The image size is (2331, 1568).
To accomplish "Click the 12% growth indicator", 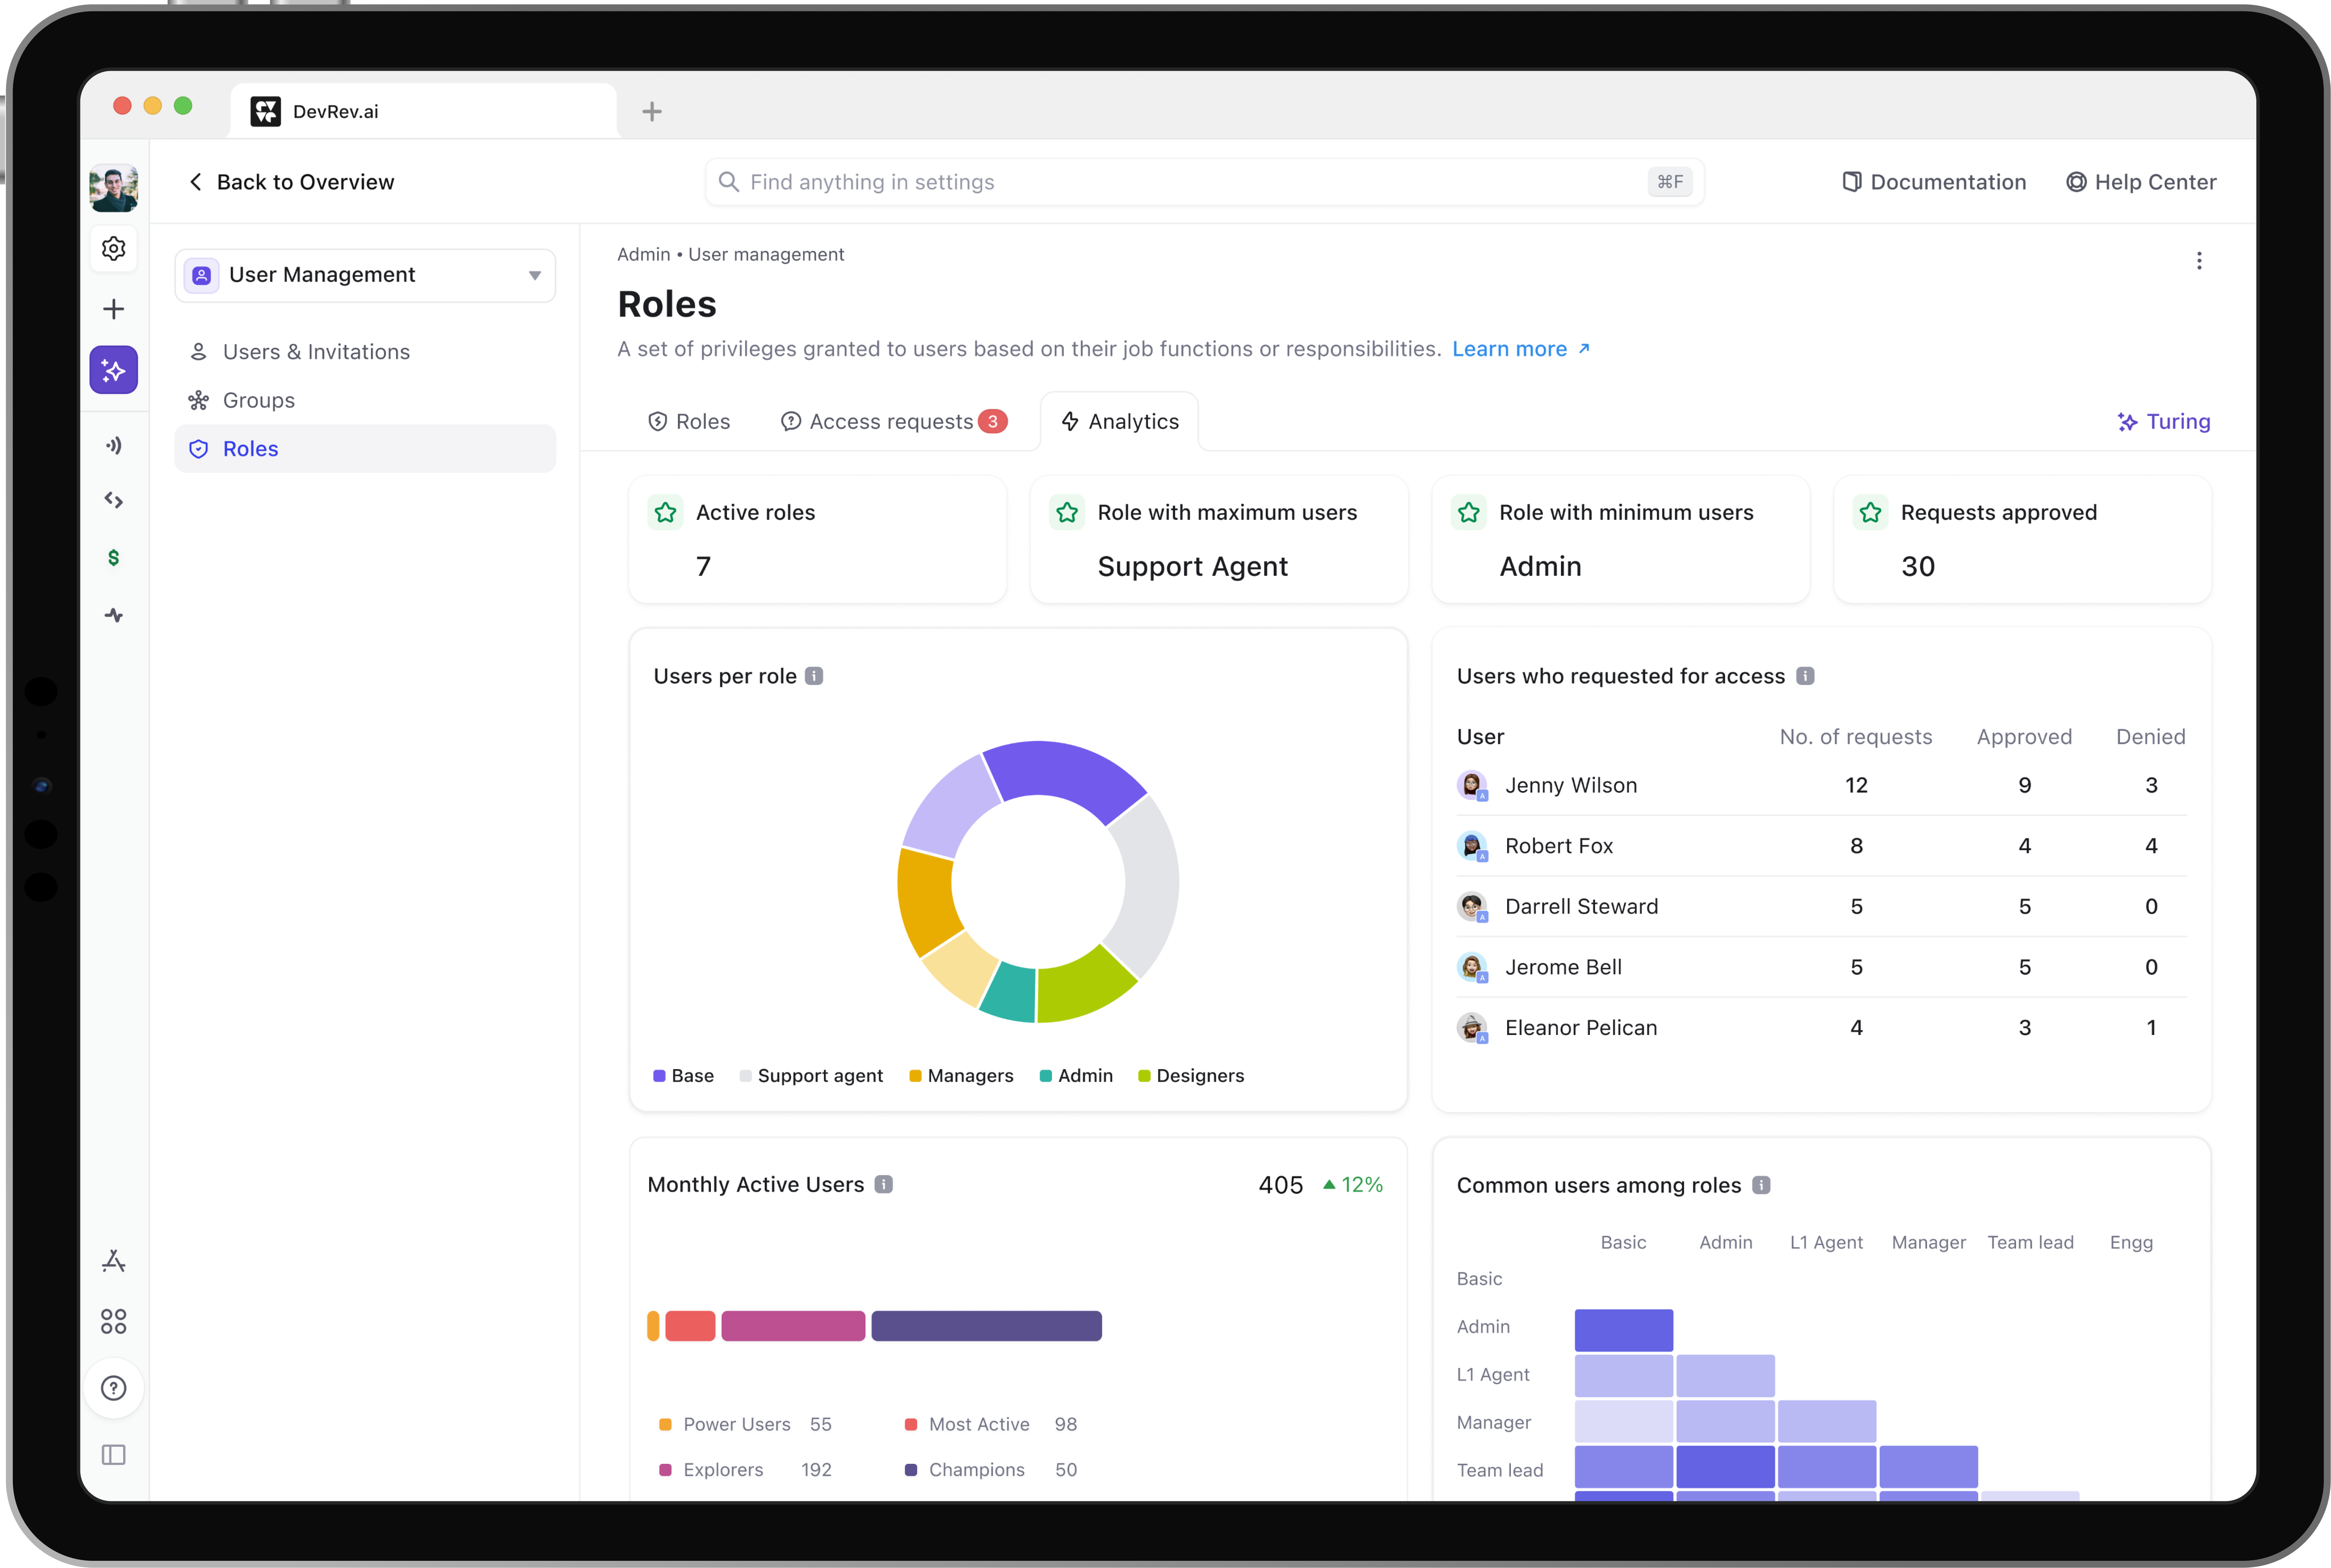I will [1353, 1185].
